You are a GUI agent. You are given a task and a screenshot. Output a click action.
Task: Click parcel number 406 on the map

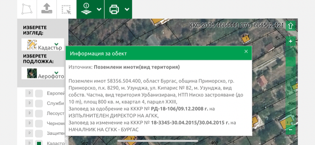coord(292,103)
